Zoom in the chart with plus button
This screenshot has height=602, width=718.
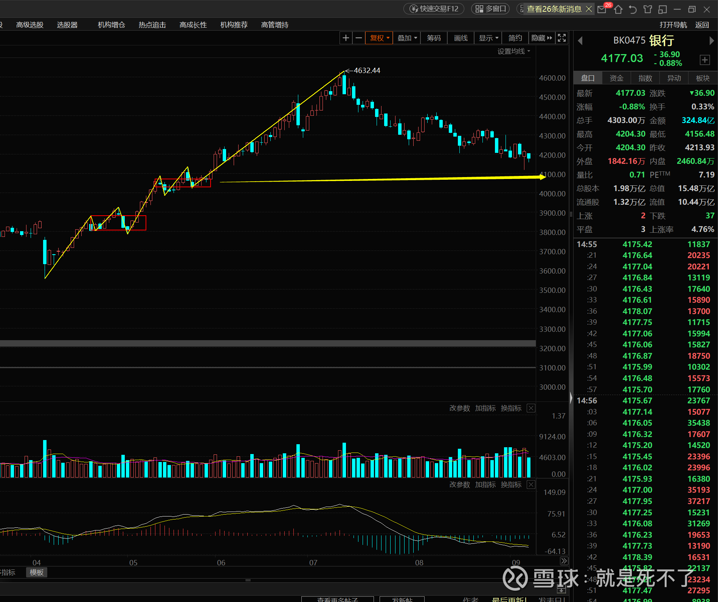tap(346, 38)
